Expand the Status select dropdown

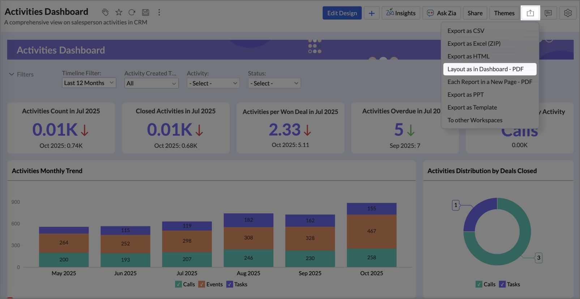pyautogui.click(x=274, y=83)
